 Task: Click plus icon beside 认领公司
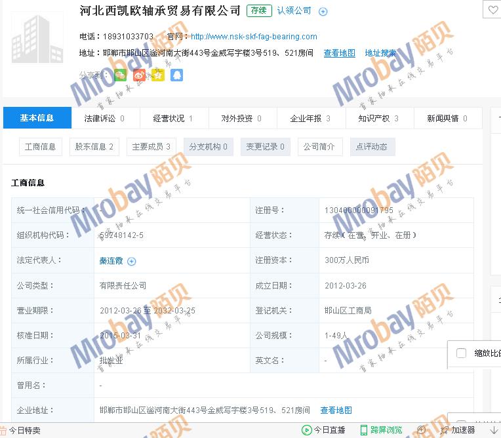tap(323, 11)
